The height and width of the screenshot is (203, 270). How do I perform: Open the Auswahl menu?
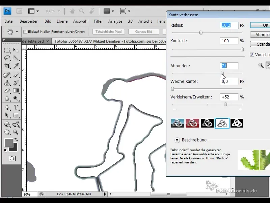click(81, 21)
